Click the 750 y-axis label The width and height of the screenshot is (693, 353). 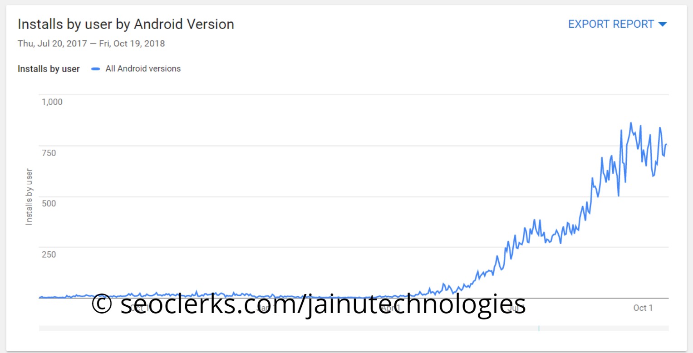point(49,152)
